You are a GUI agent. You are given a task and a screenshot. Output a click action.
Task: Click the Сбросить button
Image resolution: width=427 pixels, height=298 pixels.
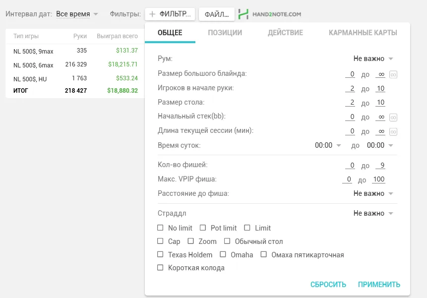click(328, 285)
